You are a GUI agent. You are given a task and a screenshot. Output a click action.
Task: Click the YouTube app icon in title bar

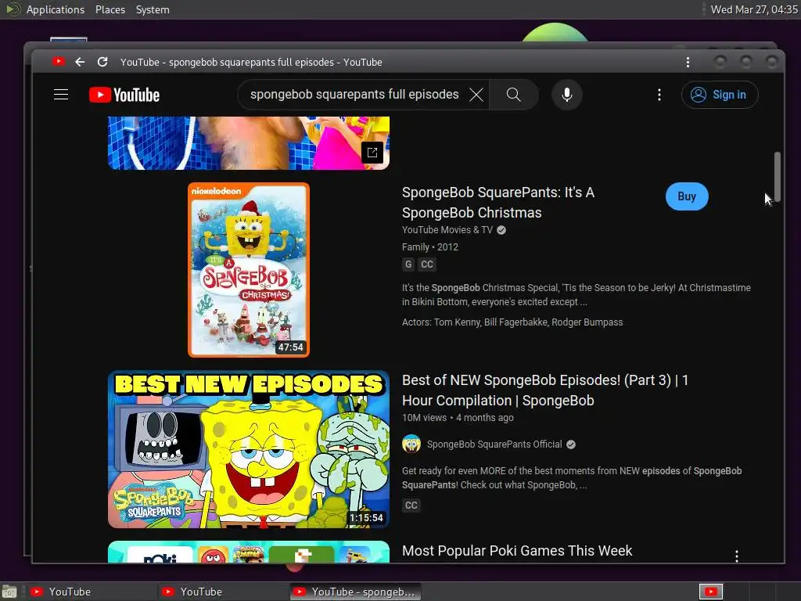pos(58,61)
